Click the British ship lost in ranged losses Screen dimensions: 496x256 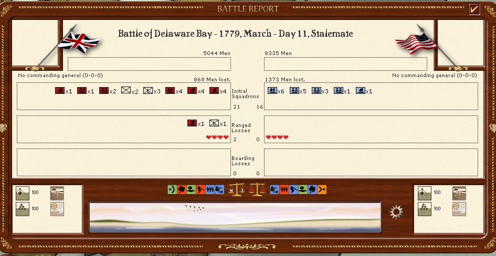(x=192, y=123)
